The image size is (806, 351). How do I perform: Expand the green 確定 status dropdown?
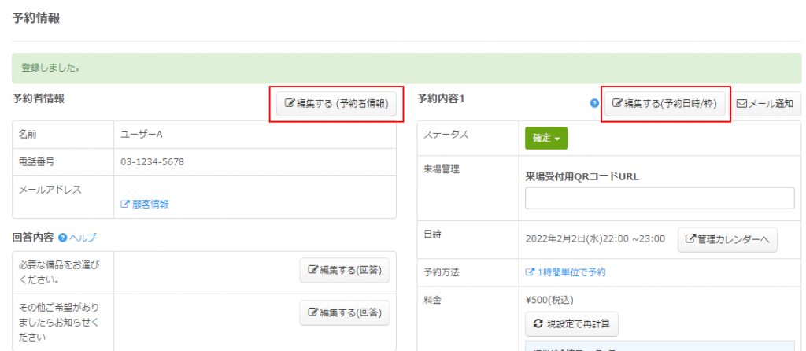545,138
